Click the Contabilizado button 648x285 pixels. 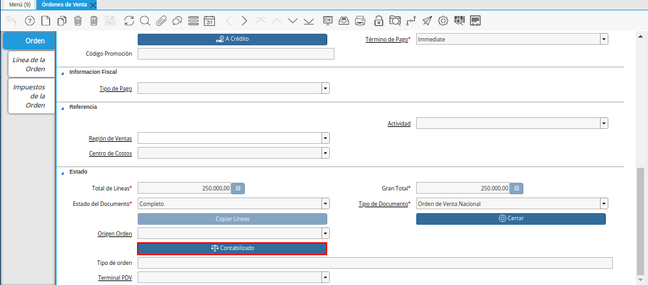[x=232, y=249]
